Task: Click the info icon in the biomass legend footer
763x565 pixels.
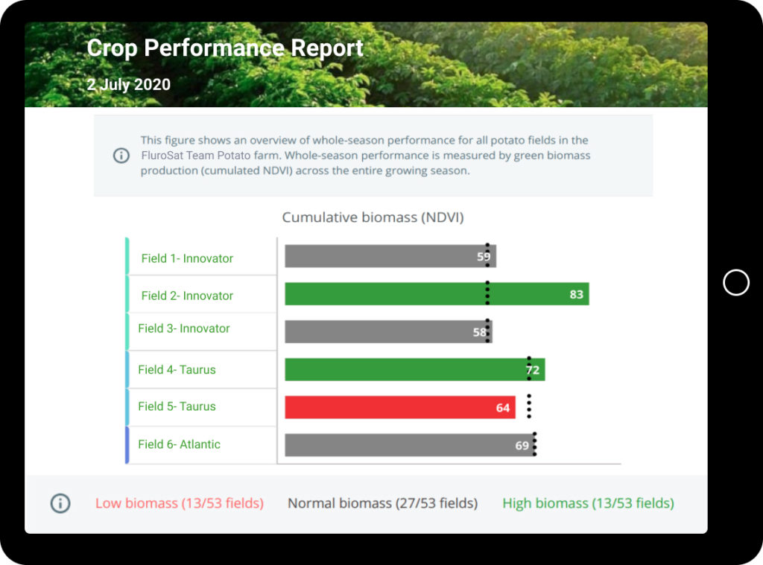Action: point(60,502)
